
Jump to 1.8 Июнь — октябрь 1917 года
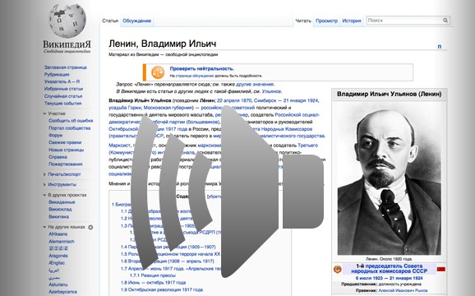tap(153, 283)
